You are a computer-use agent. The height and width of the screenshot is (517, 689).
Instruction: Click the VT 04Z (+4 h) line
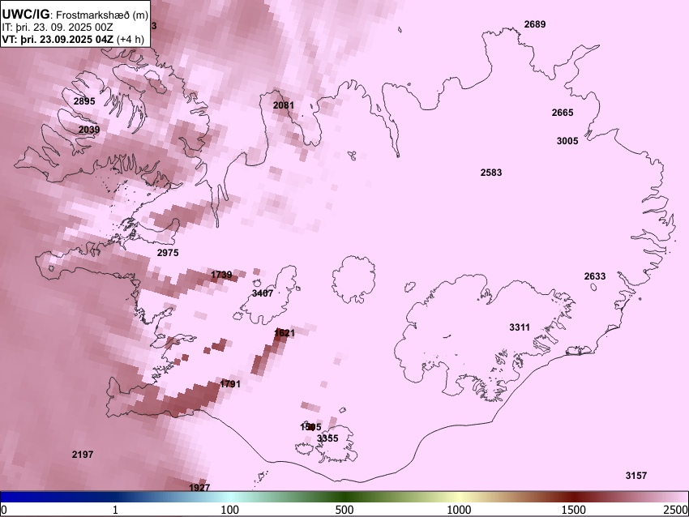point(73,39)
